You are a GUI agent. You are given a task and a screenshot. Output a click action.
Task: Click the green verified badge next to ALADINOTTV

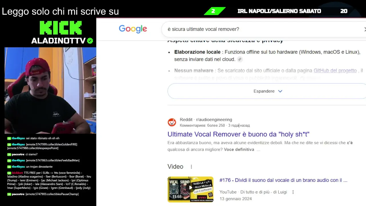90,41
